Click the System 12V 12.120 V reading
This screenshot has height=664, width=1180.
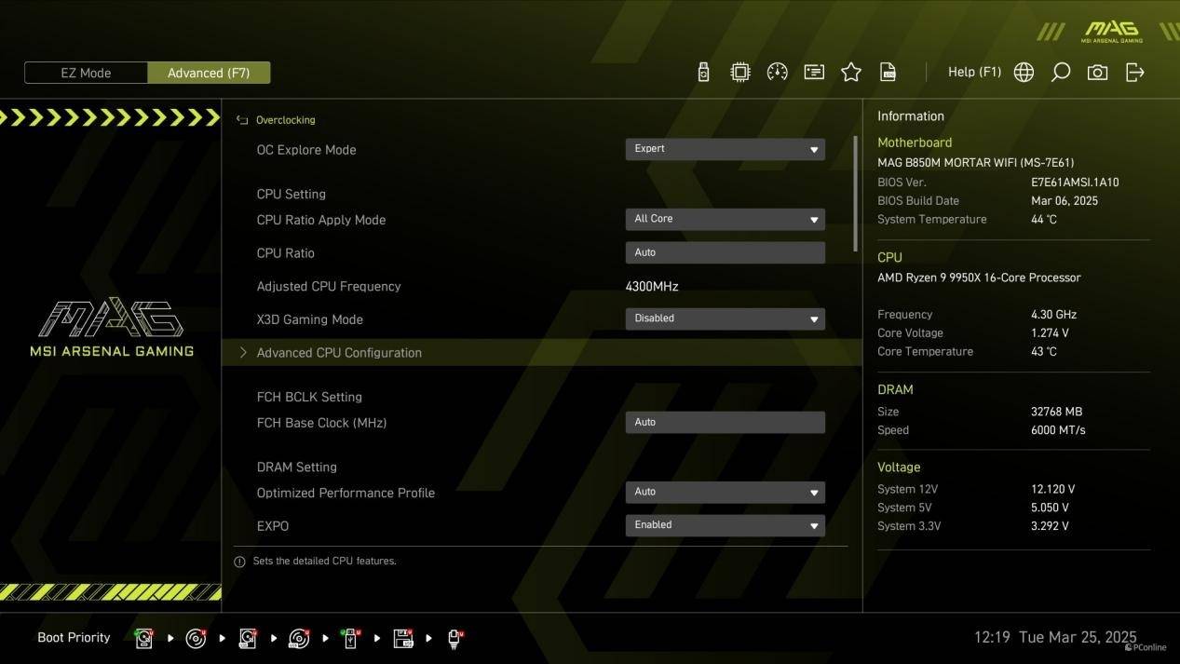coord(1052,489)
